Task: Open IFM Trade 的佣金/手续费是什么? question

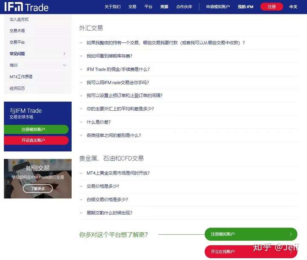Action: (x=118, y=69)
